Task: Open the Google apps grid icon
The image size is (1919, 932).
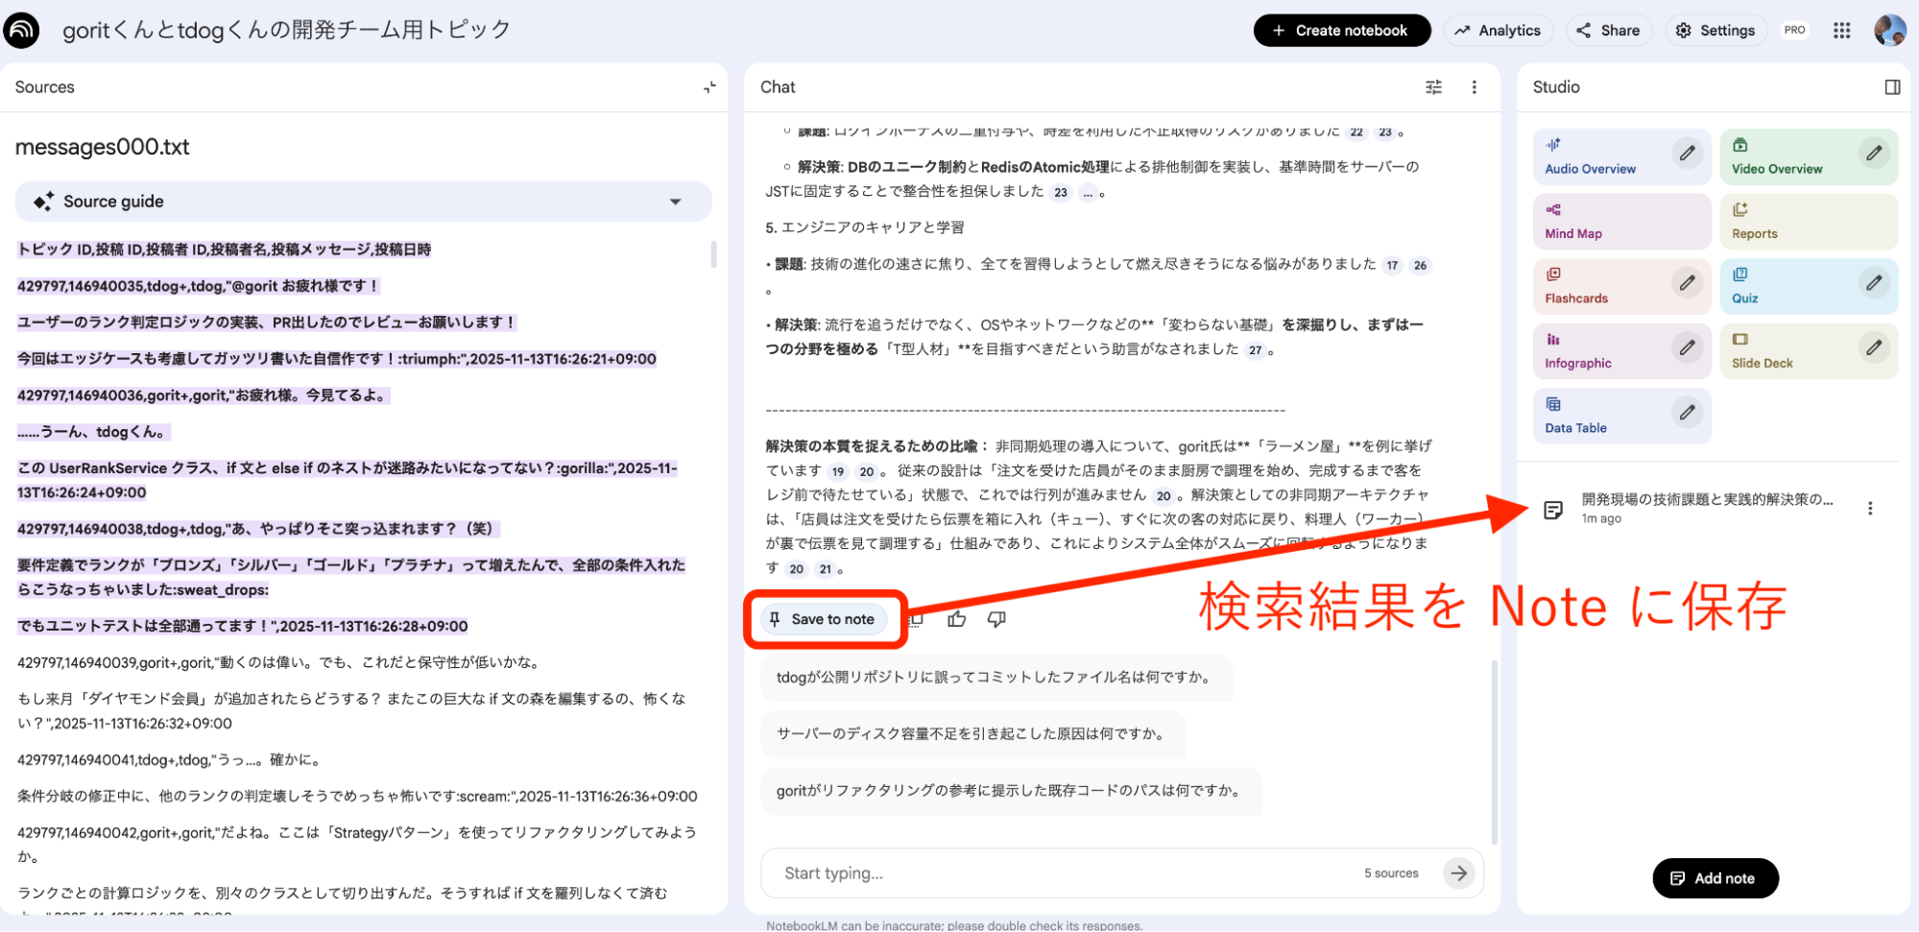Action: point(1841,31)
